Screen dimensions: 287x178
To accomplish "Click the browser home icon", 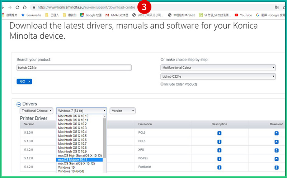I will click(x=25, y=7).
